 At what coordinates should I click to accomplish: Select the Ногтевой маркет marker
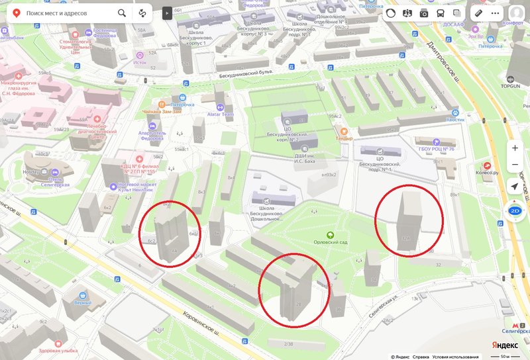[113, 187]
